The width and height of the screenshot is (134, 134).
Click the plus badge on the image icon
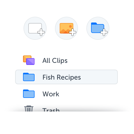[72, 32]
